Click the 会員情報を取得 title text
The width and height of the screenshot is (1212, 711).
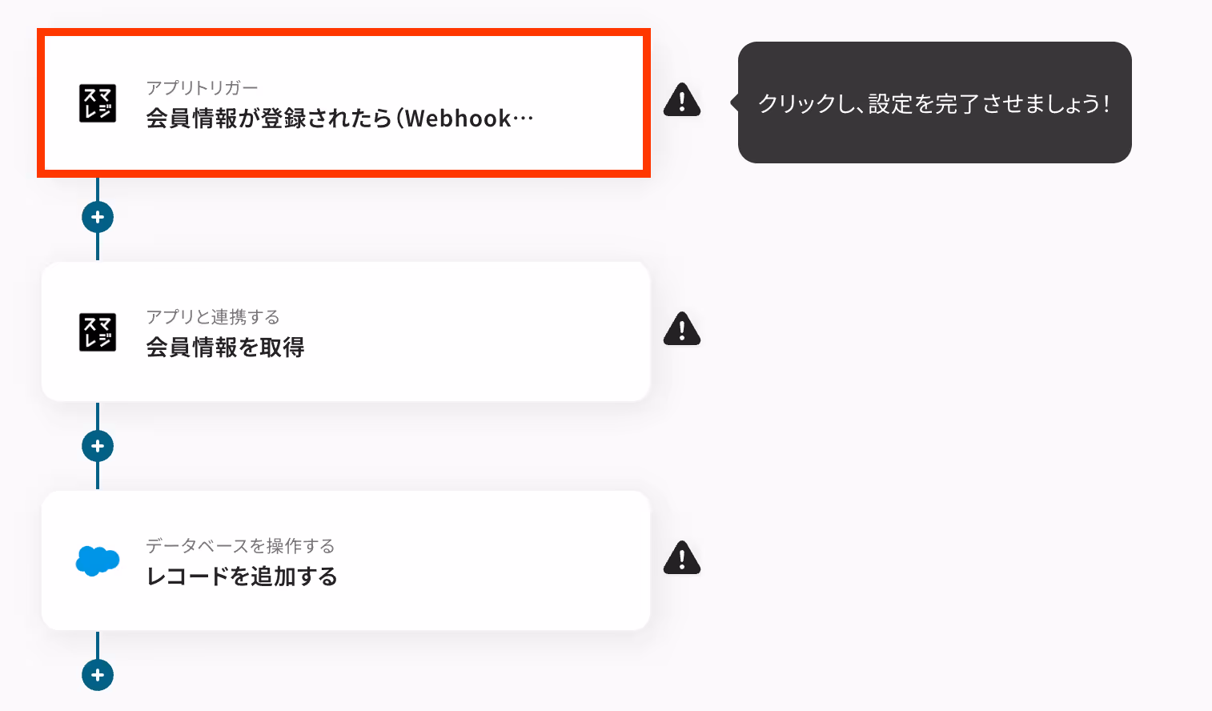pos(225,347)
